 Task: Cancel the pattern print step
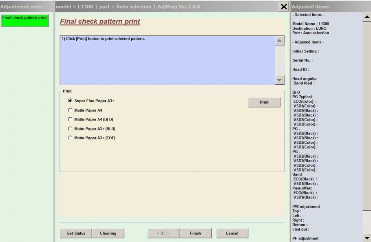232,233
